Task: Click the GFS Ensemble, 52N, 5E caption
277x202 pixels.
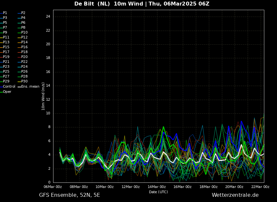Action: pos(69,195)
